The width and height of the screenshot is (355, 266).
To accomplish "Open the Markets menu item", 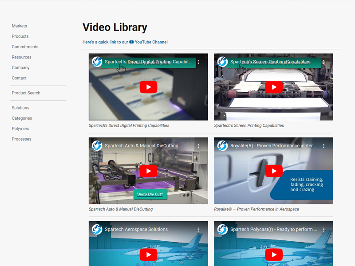I will coord(19,26).
